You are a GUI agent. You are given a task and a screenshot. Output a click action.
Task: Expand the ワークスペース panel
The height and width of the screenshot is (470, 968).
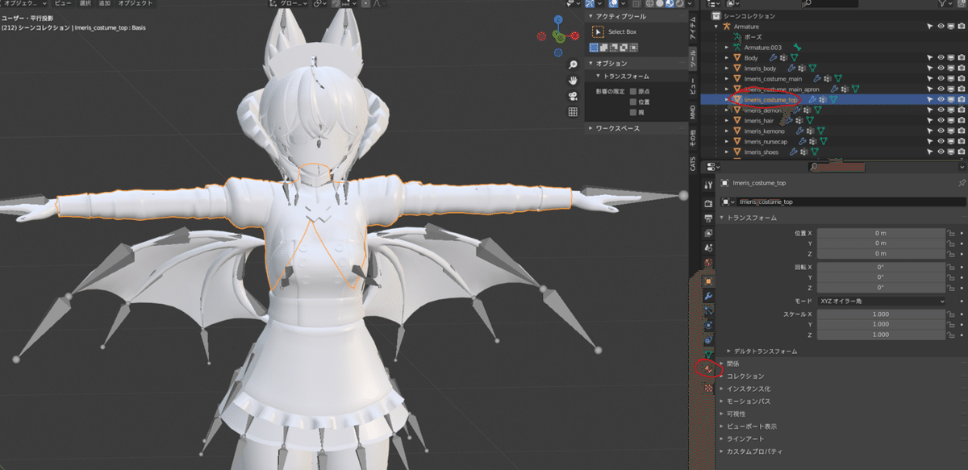pyautogui.click(x=590, y=128)
